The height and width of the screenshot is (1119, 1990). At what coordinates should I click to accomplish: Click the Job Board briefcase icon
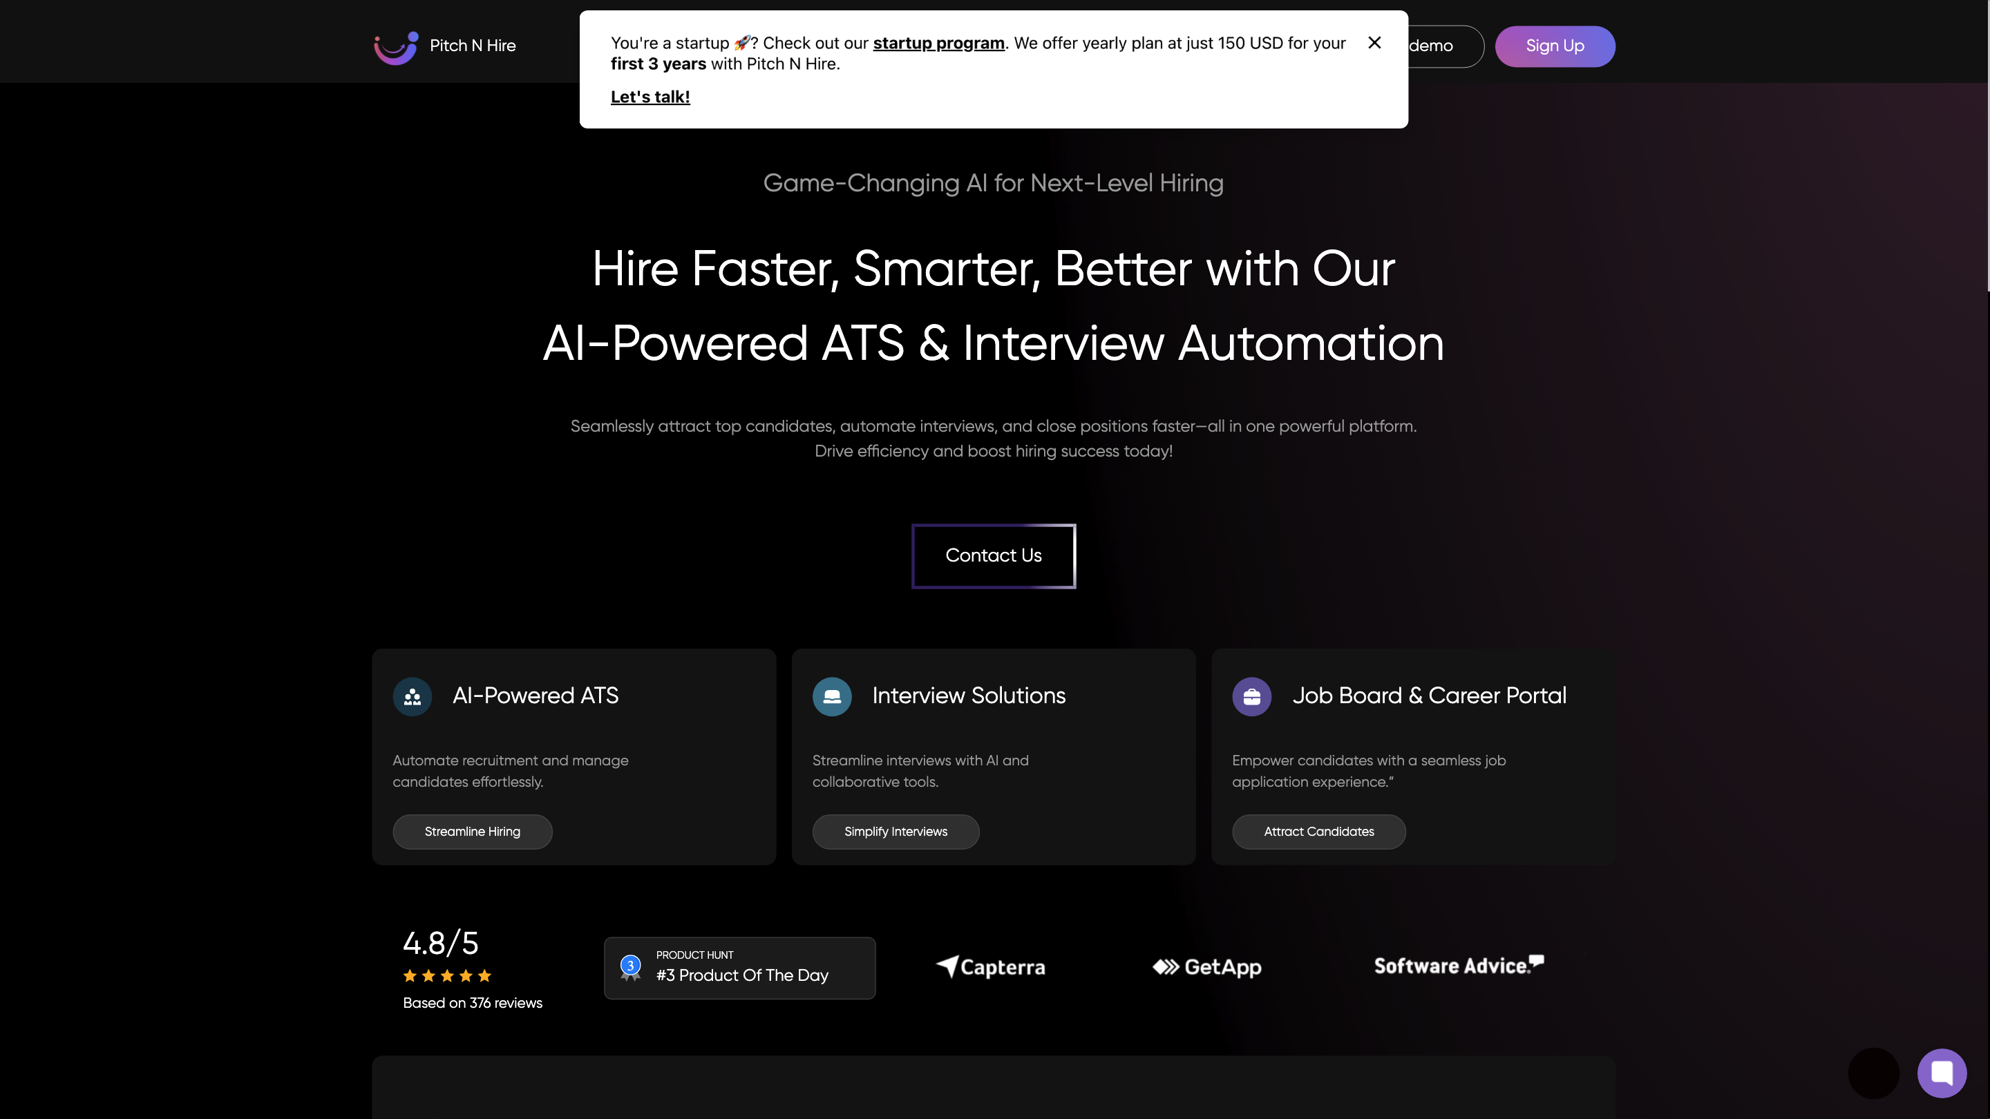click(x=1251, y=696)
